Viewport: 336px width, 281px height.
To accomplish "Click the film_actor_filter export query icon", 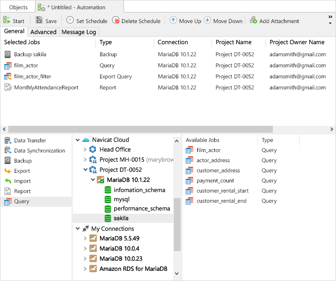I will [x=8, y=76].
